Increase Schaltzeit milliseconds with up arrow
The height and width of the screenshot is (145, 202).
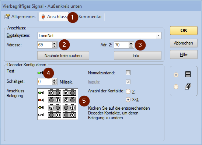click(54, 80)
